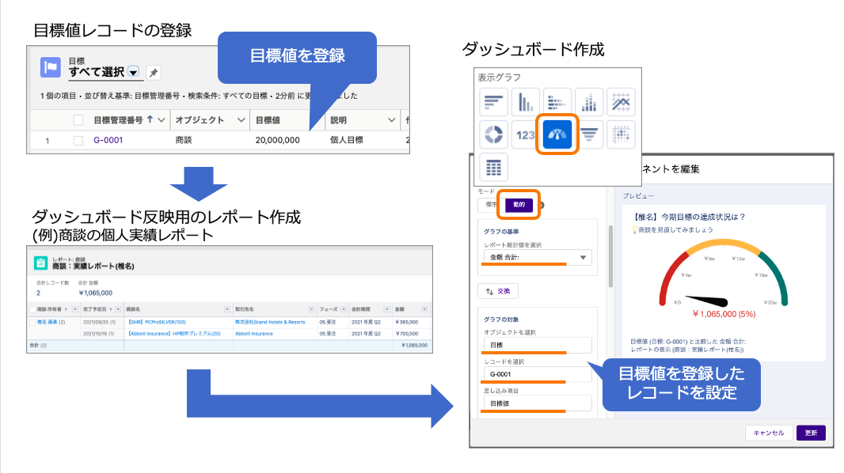Select the gauge chart icon

(557, 134)
